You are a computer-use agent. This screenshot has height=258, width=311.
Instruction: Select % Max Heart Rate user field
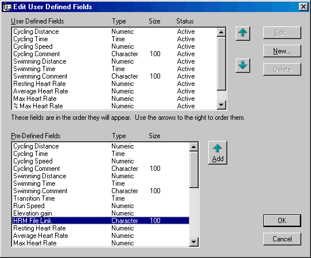pos(115,106)
